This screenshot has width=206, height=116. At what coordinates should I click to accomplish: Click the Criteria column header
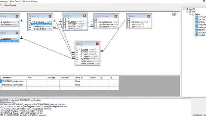[x=94, y=78]
